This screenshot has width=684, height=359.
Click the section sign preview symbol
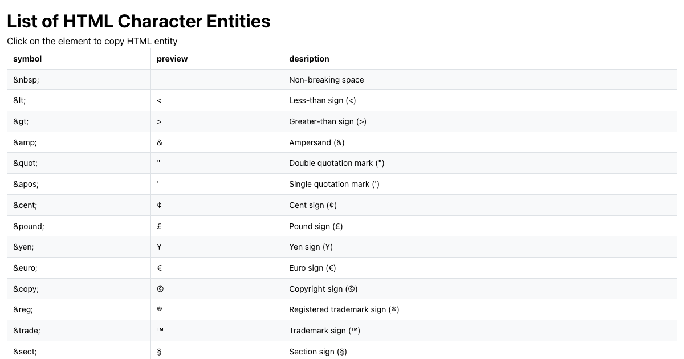tap(159, 352)
